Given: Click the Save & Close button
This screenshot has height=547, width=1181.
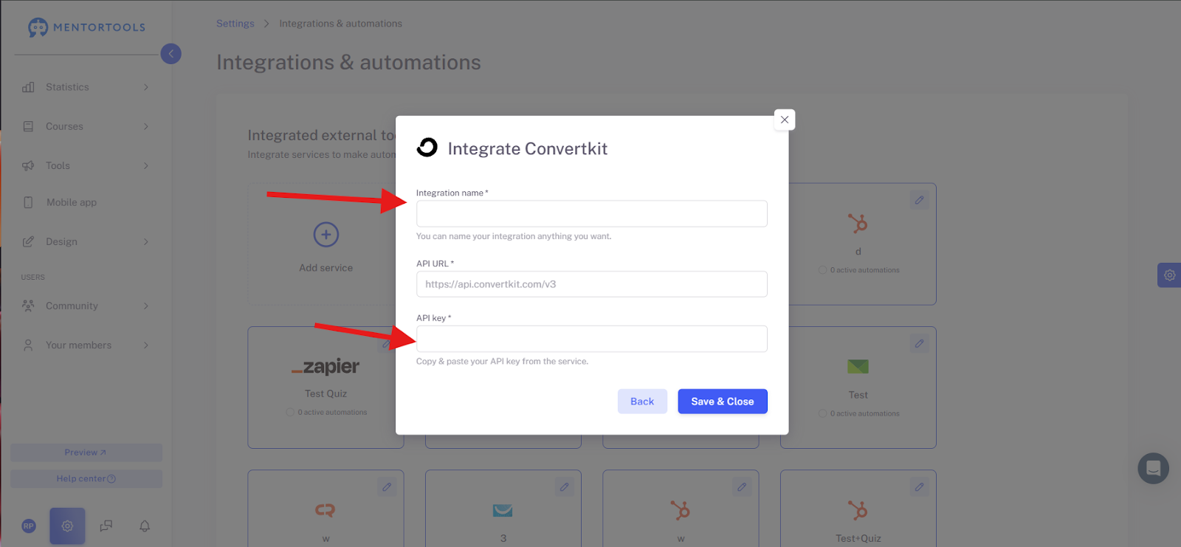Looking at the screenshot, I should tap(723, 402).
